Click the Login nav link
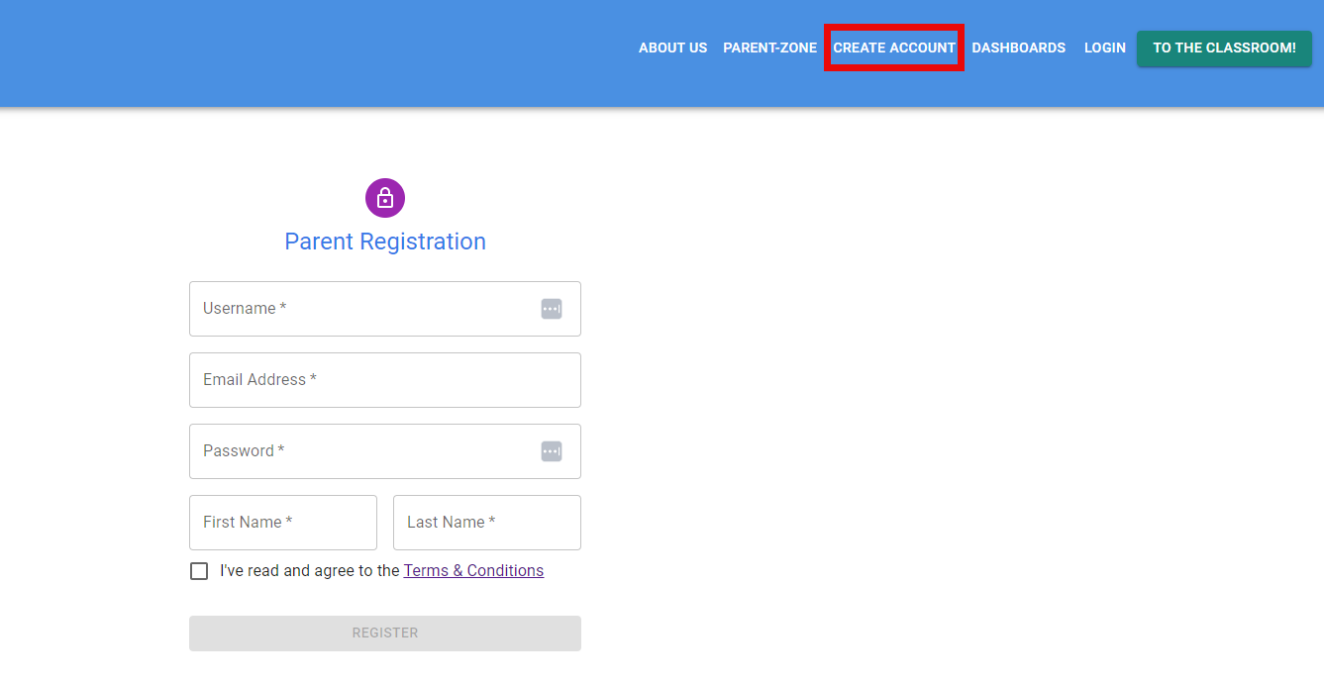 click(1104, 48)
